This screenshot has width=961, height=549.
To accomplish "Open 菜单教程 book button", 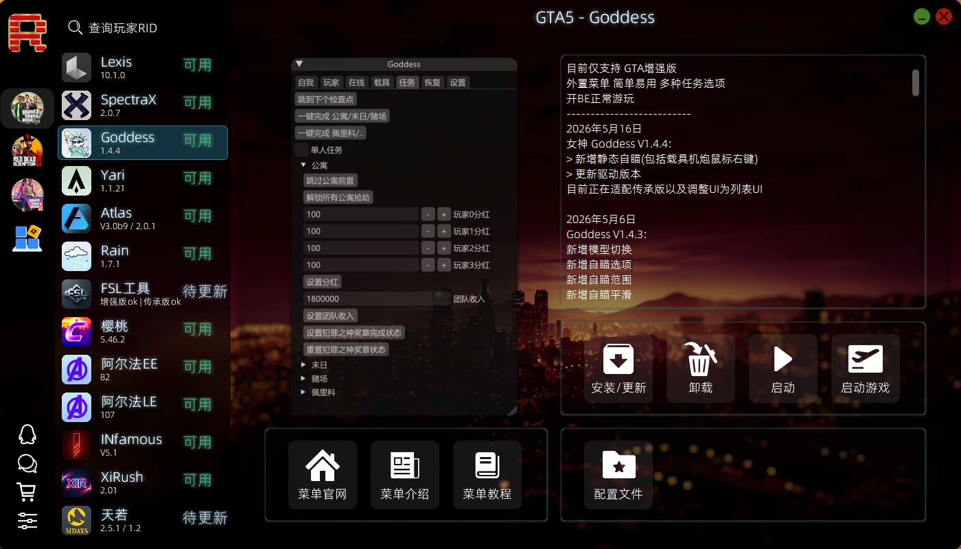I will 487,475.
